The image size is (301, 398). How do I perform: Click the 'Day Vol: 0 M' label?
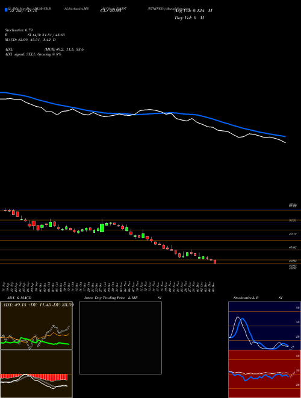(189, 18)
